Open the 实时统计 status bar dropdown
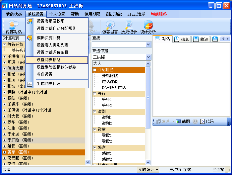 (x=148, y=170)
